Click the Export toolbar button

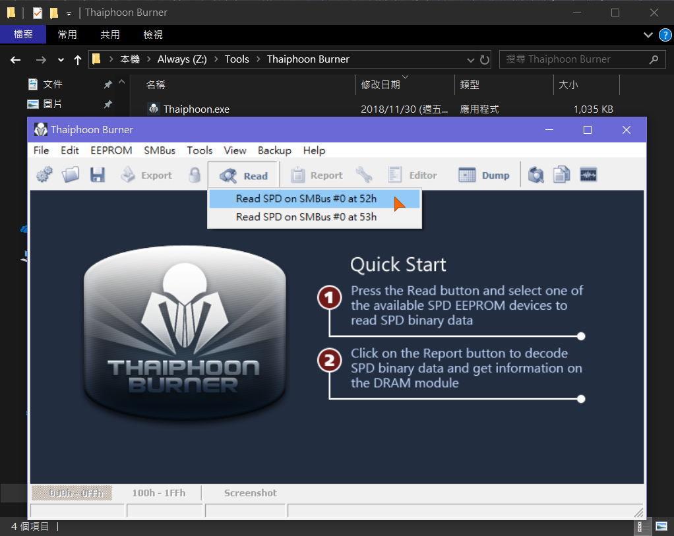(146, 175)
